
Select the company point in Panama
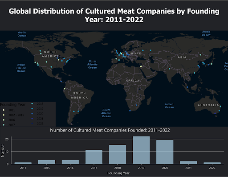(61, 82)
